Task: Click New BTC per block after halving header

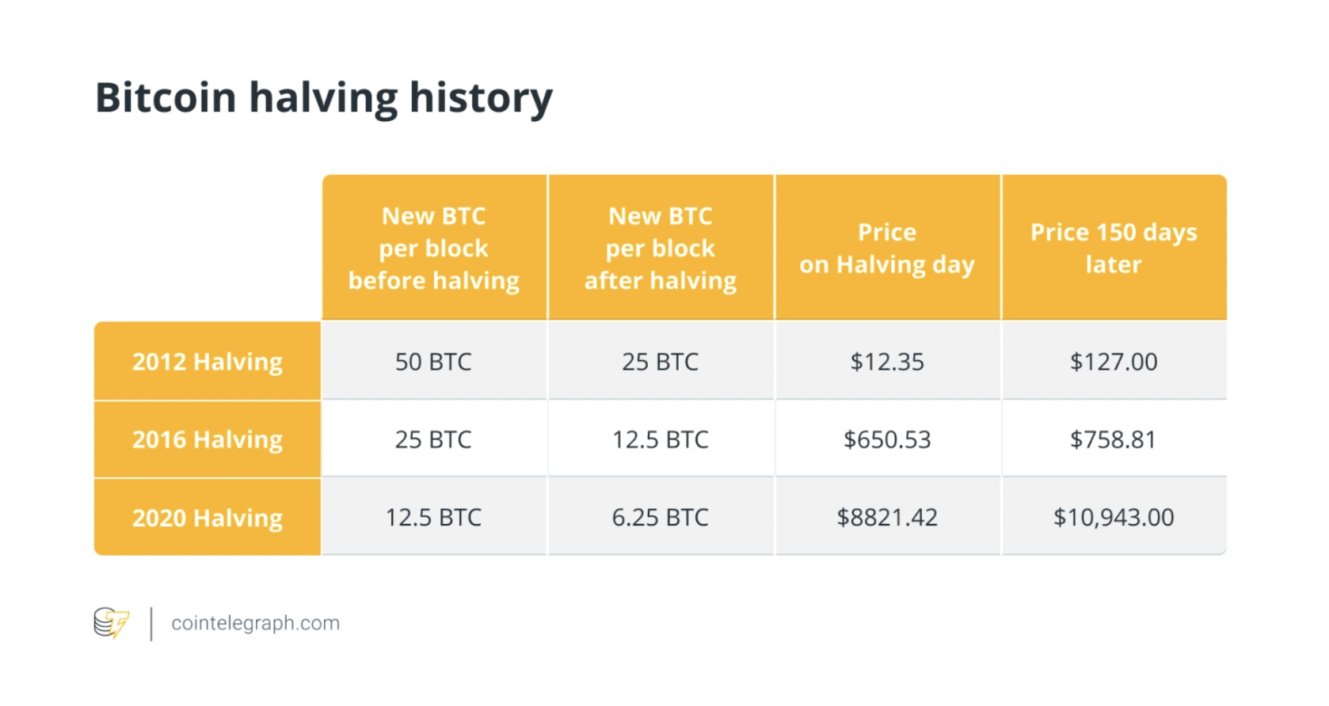Action: click(661, 248)
